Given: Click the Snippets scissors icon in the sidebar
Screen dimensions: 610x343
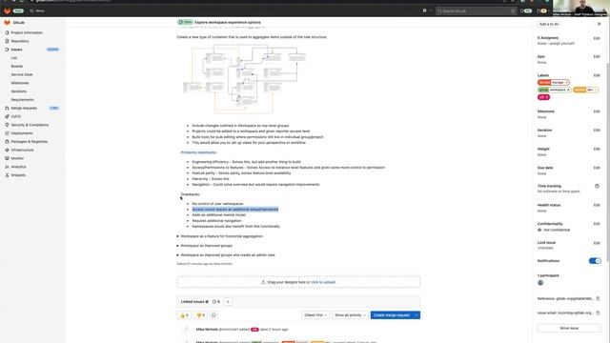Looking at the screenshot, I should [x=7, y=175].
